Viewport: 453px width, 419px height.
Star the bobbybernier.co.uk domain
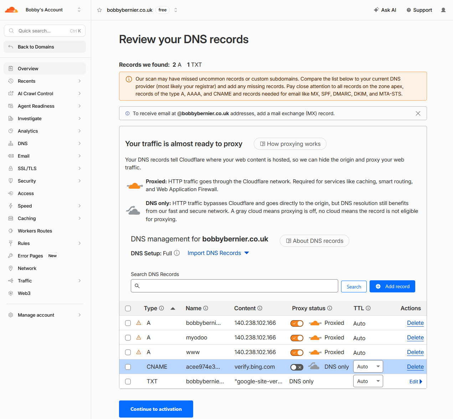pyautogui.click(x=99, y=10)
